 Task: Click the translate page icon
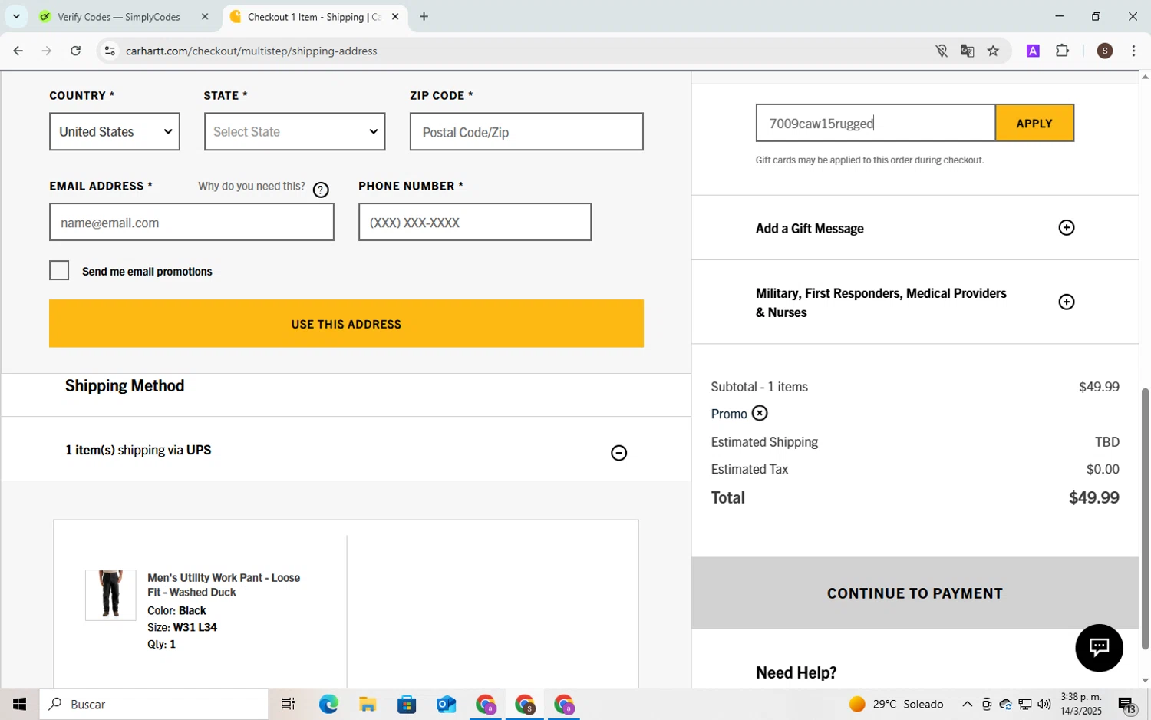point(967,51)
